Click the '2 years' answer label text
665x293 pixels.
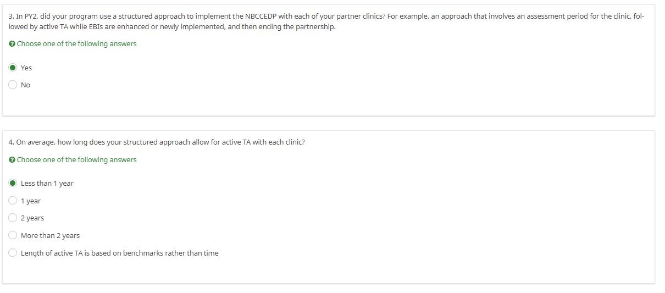coord(32,218)
